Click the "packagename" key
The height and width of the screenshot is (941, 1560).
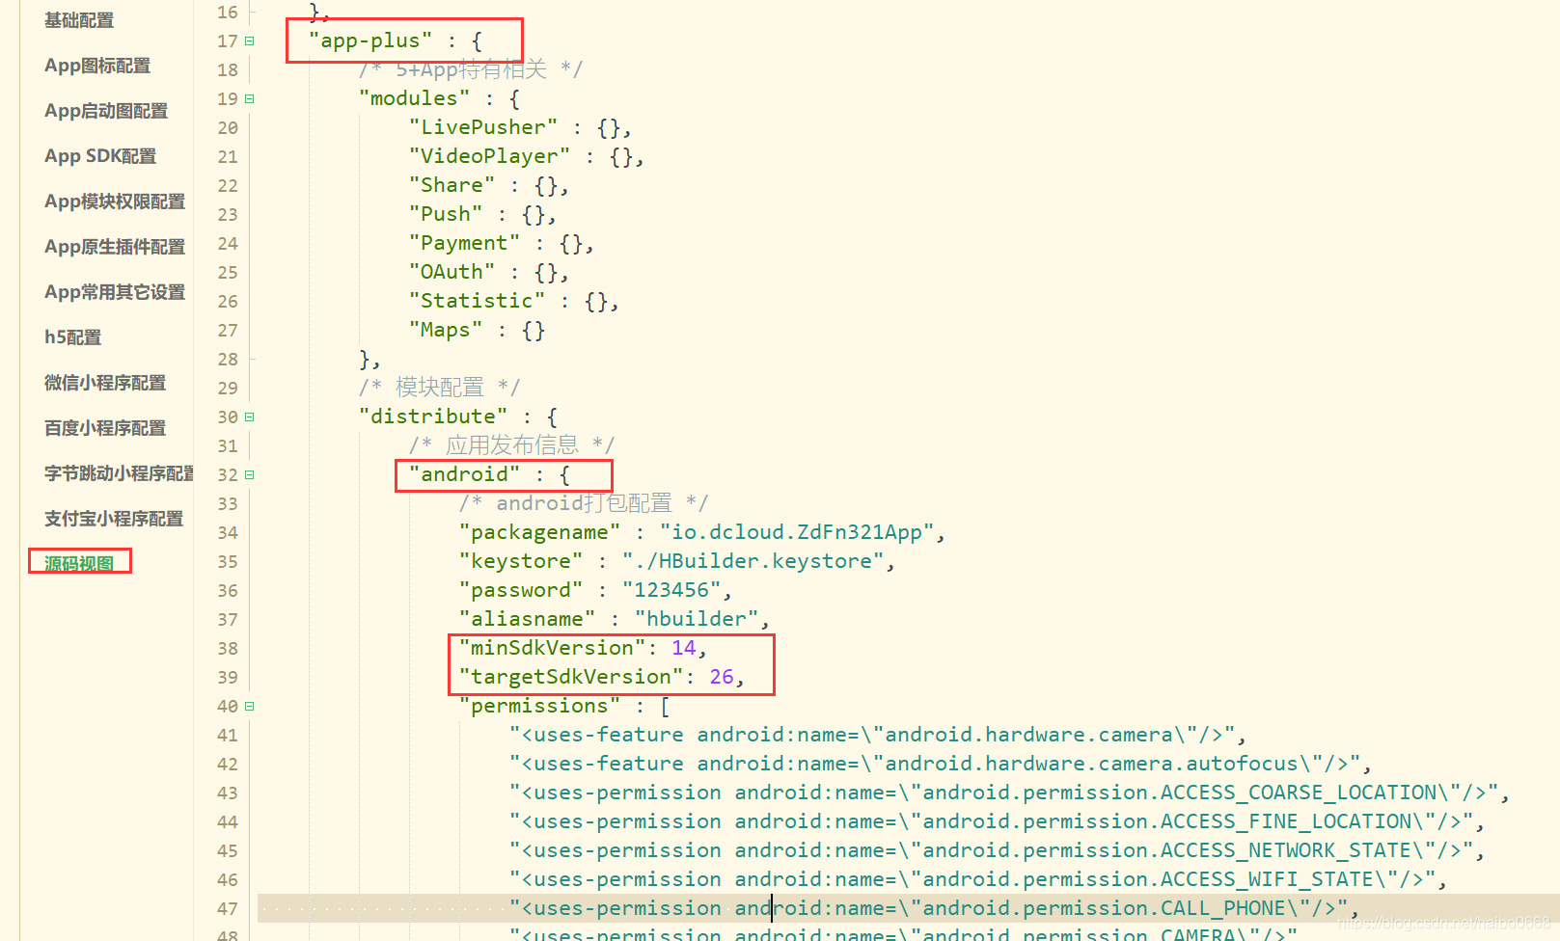539,532
